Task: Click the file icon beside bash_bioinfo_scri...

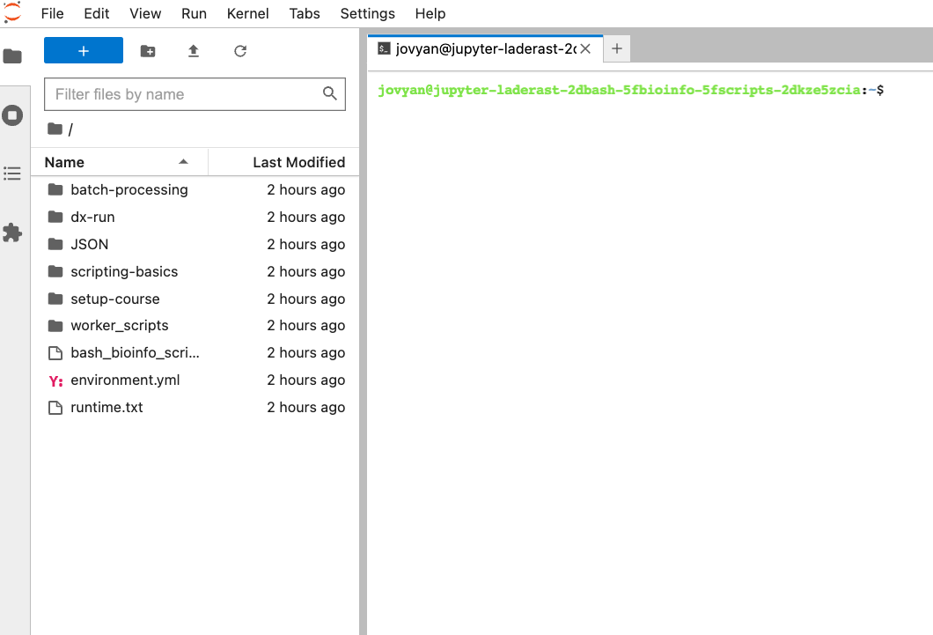Action: 55,353
